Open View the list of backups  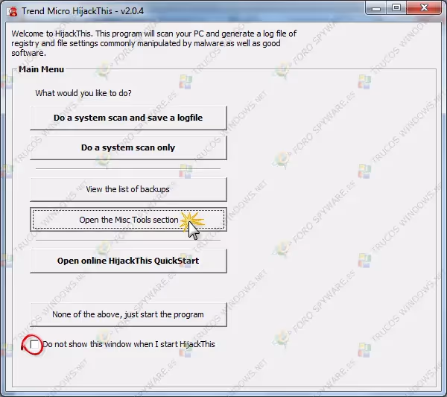(128, 189)
